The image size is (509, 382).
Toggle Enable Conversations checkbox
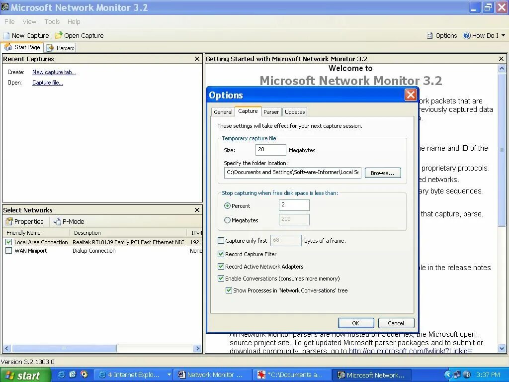click(x=221, y=279)
